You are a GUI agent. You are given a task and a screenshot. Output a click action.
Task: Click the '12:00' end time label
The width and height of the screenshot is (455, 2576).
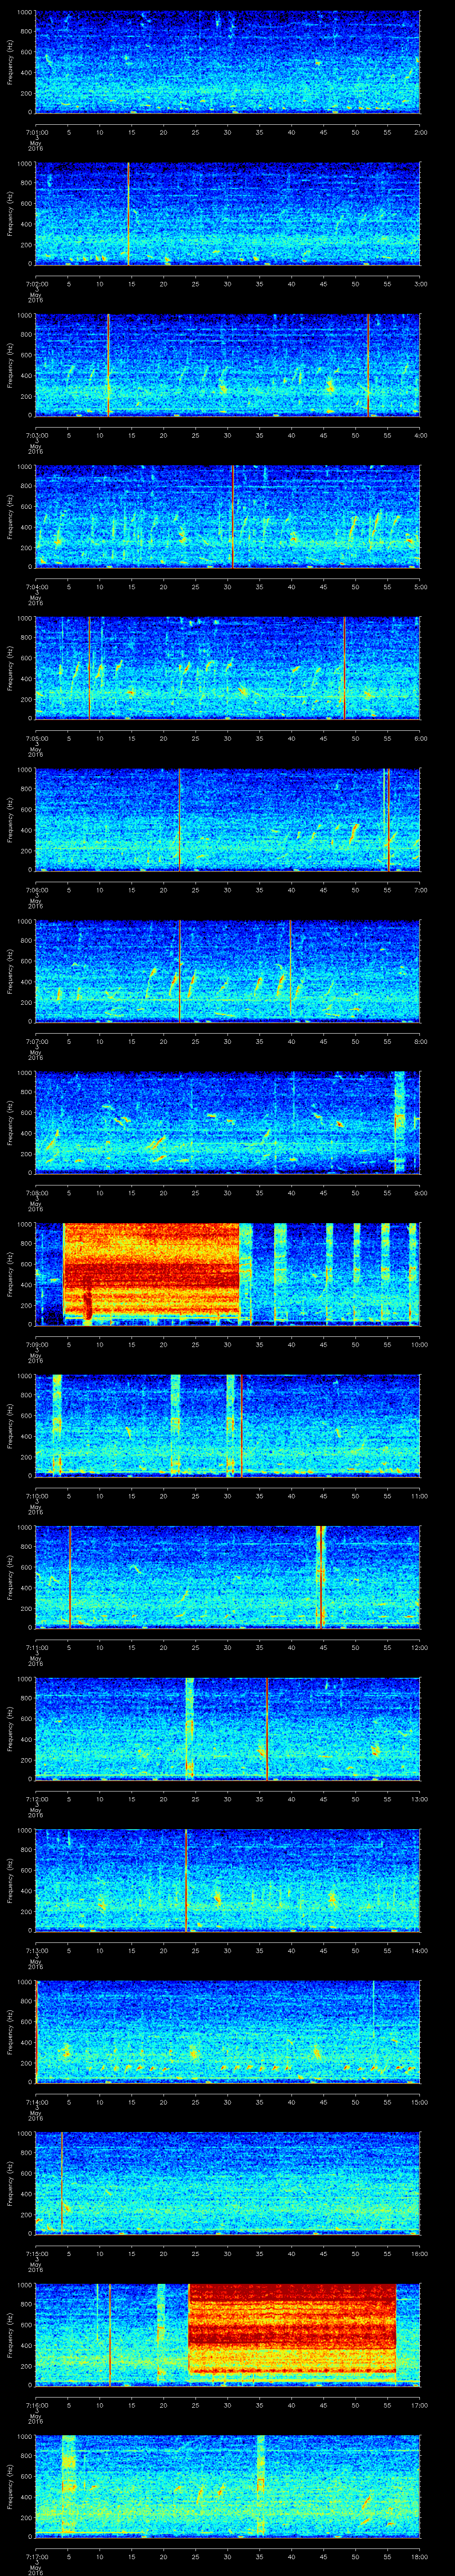pyautogui.click(x=419, y=1647)
